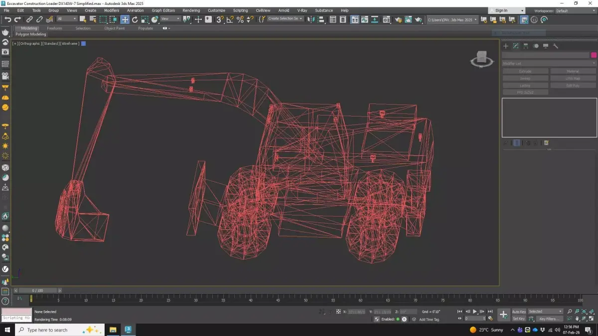Toggle Spinner Snap button
598x336 pixels.
click(250, 19)
